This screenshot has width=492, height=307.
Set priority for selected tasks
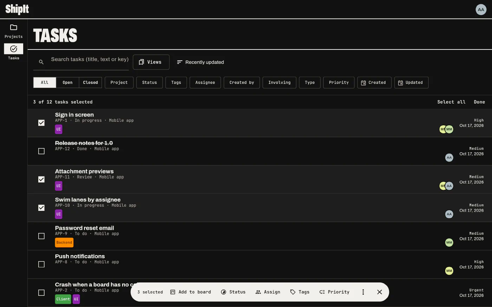(x=334, y=292)
